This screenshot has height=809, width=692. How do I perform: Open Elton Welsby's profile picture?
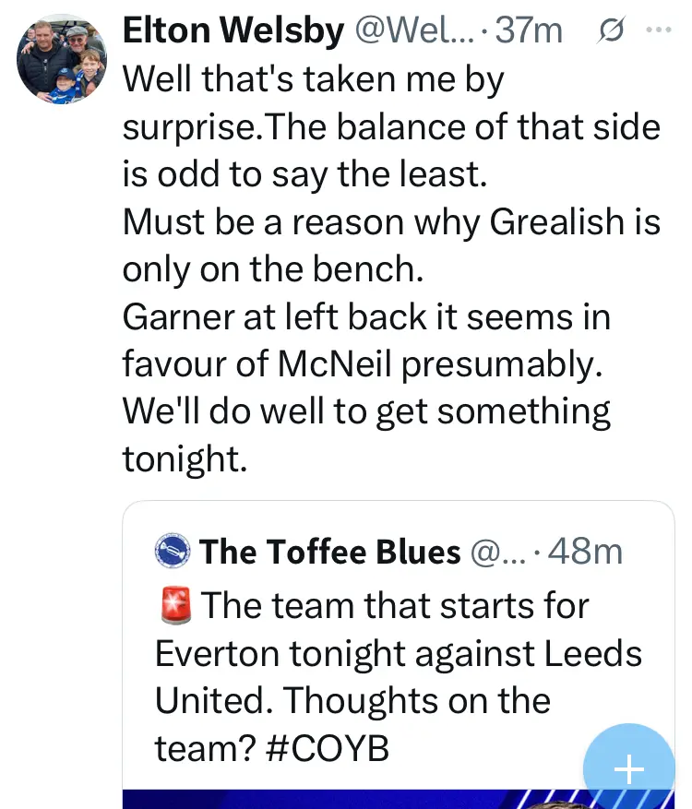coord(62,58)
